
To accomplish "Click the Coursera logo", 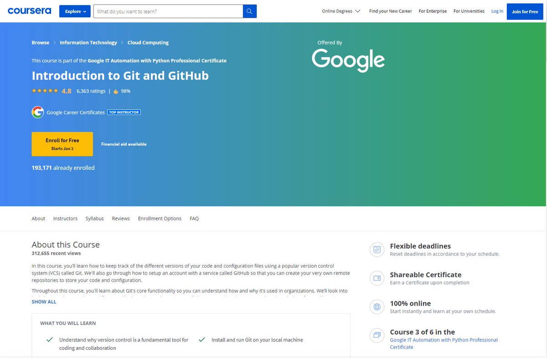I will (29, 11).
